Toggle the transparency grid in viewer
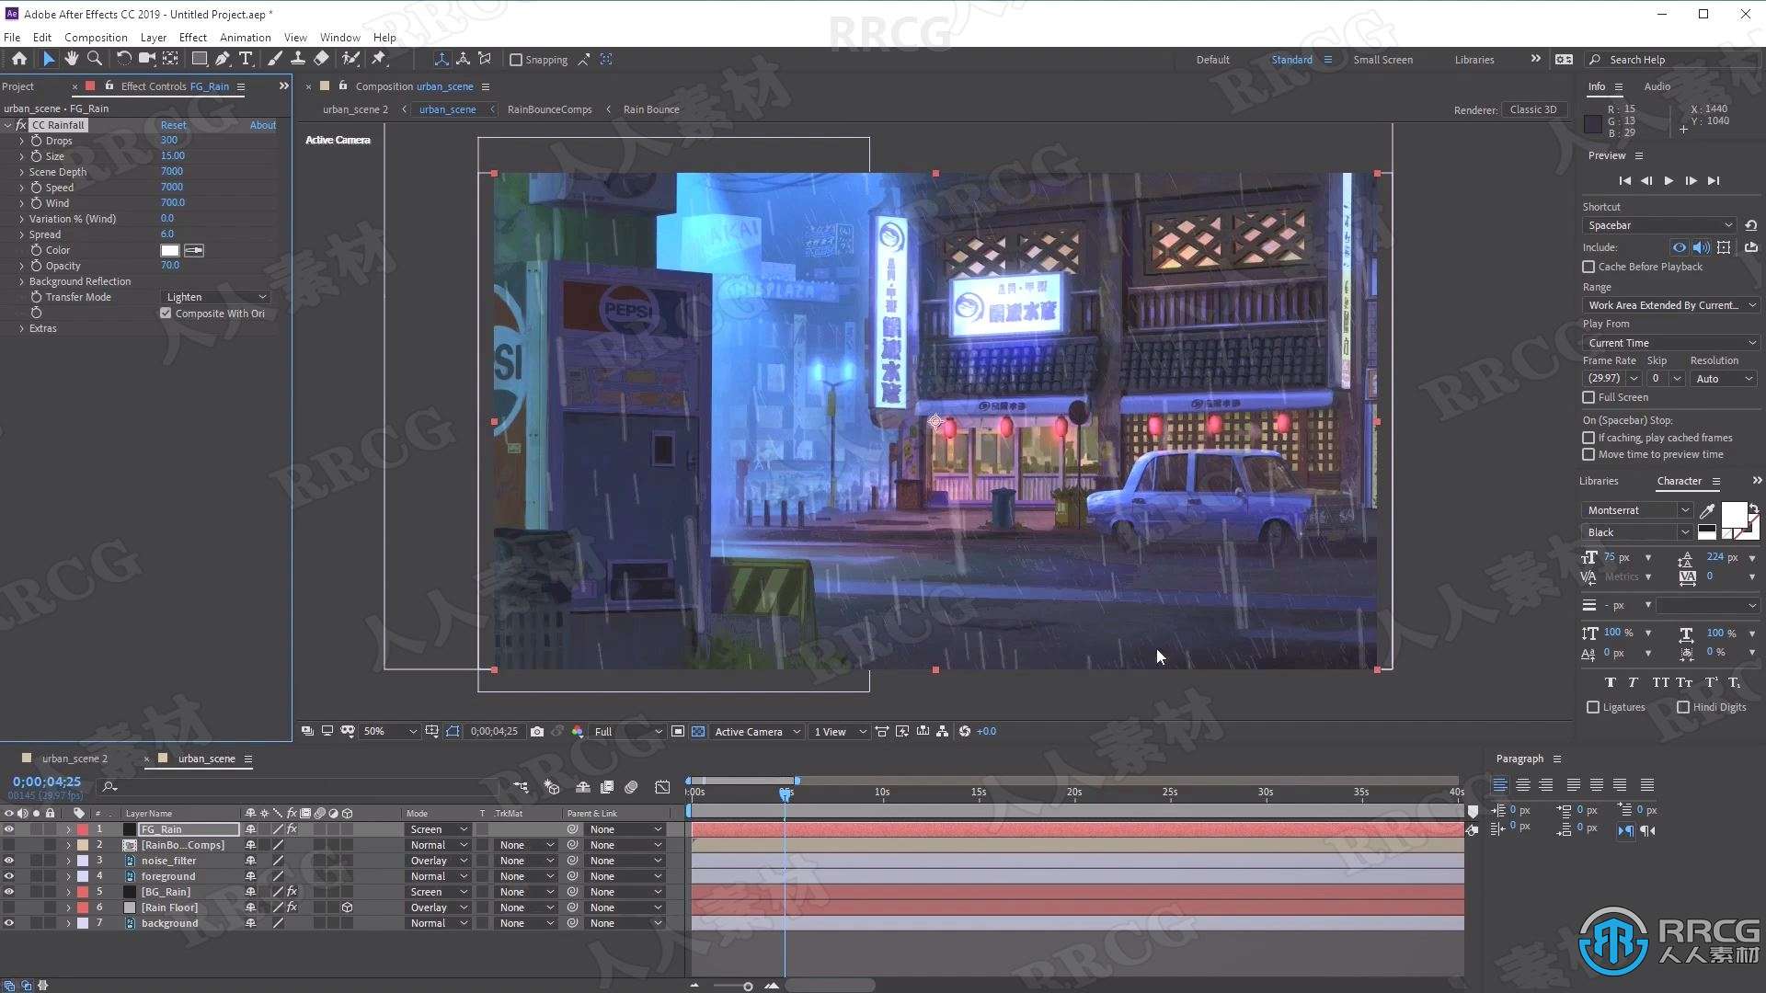1766x993 pixels. 698,732
